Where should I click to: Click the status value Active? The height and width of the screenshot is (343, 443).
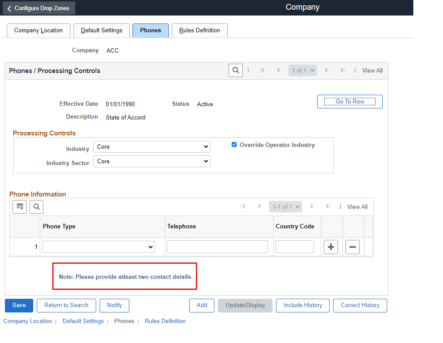click(205, 104)
